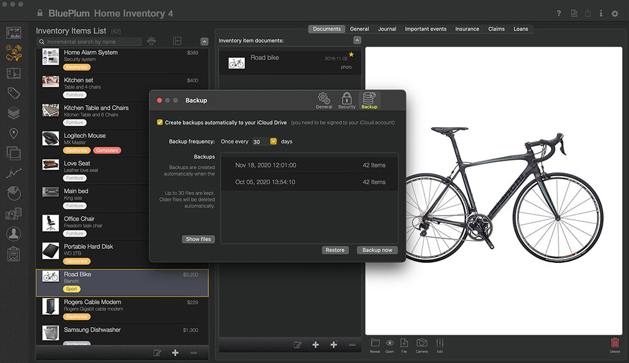Image resolution: width=629 pixels, height=363 pixels.
Task: Click the File icon under photo
Action: coord(404,345)
